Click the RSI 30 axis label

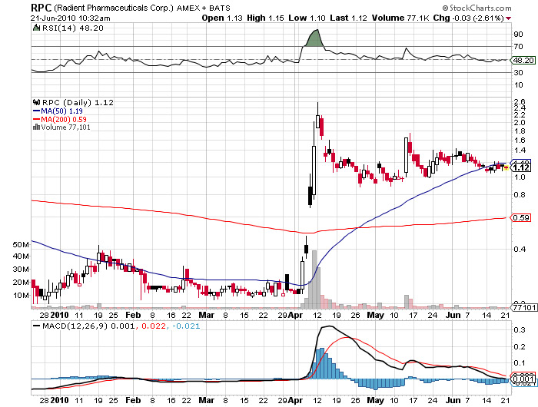(x=519, y=72)
